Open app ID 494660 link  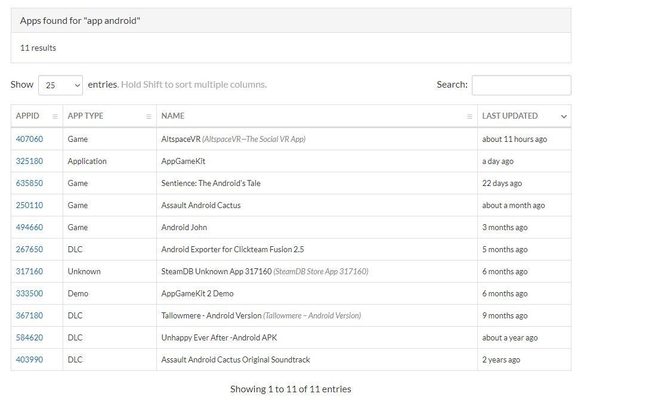(29, 227)
